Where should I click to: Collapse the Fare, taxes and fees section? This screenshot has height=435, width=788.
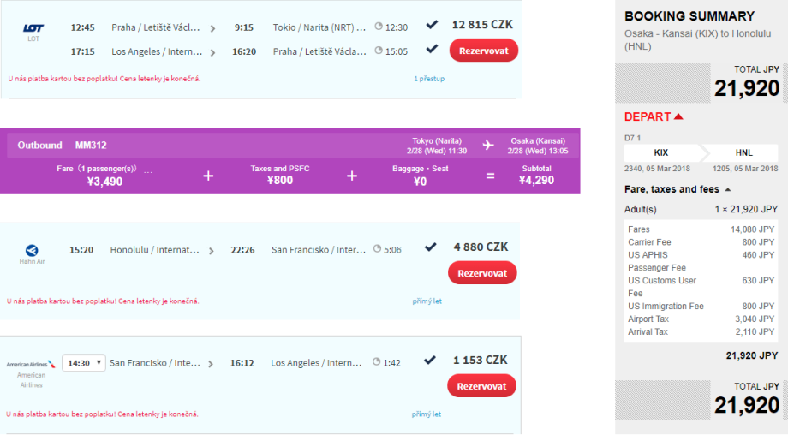tap(728, 189)
